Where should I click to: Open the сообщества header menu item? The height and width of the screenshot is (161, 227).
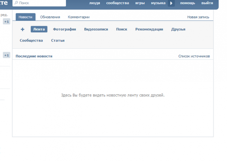coord(117,3)
